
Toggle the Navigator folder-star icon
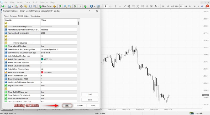26,6
